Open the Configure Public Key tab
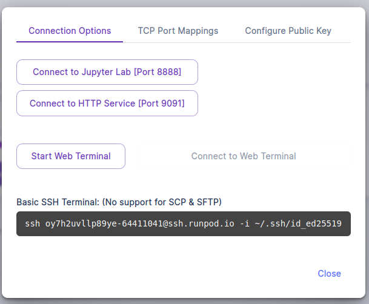This screenshot has width=369, height=304. pyautogui.click(x=288, y=30)
